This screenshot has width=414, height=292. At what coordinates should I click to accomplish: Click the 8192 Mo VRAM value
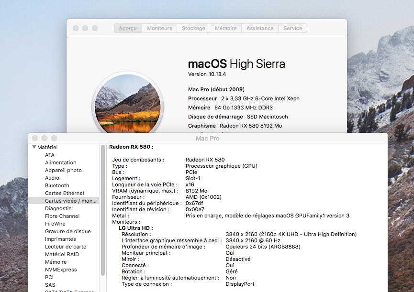tap(196, 191)
